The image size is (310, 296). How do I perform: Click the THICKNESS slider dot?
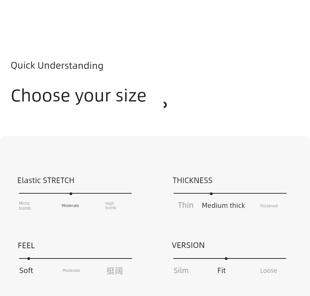point(211,194)
